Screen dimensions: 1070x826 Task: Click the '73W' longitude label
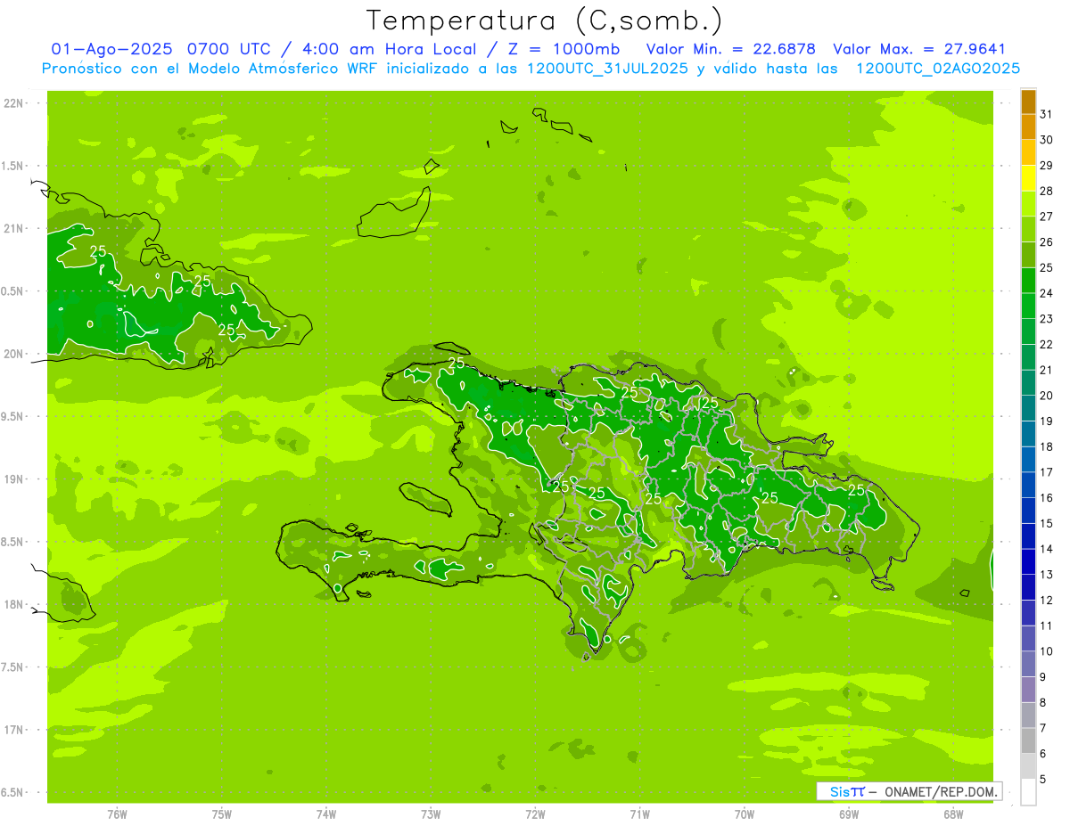tap(431, 814)
